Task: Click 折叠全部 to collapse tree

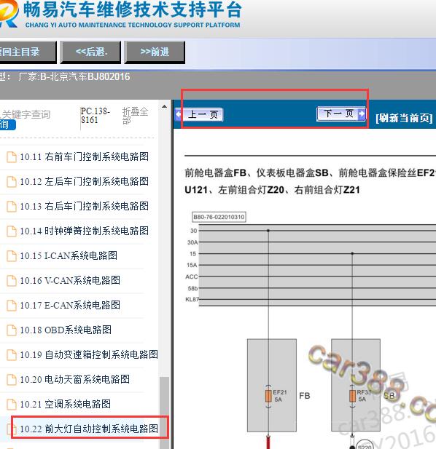Action: [x=135, y=116]
